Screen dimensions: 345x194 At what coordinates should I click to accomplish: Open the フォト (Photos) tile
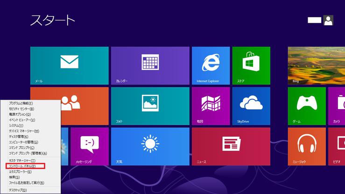point(150,105)
